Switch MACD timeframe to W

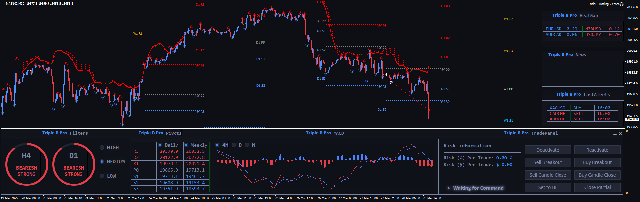247,145
